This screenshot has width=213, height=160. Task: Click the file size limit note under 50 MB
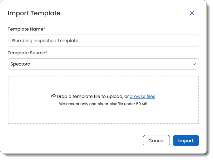(103, 104)
